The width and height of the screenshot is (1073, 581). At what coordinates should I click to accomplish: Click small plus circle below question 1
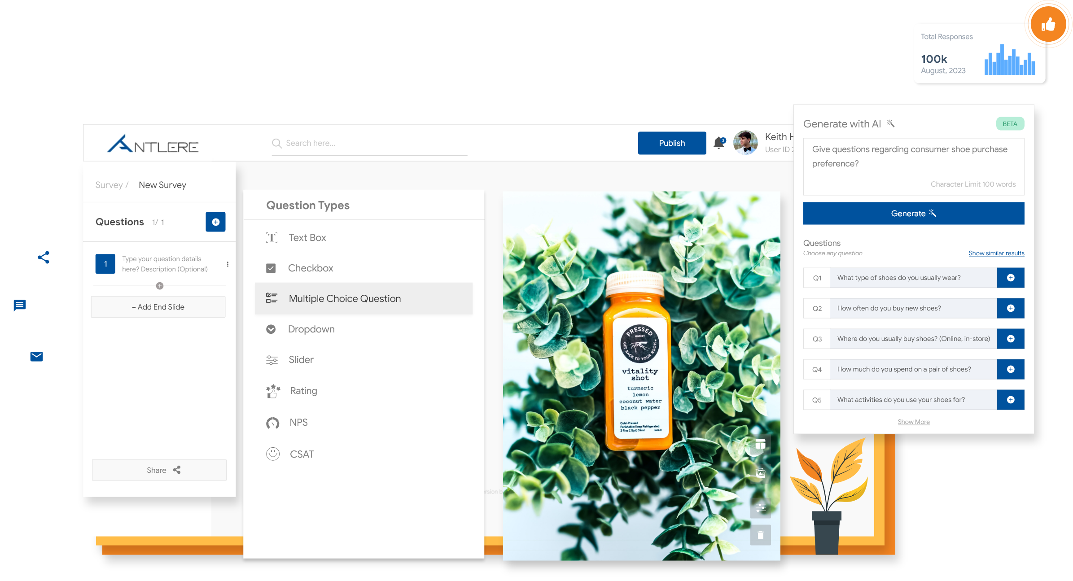(x=159, y=286)
